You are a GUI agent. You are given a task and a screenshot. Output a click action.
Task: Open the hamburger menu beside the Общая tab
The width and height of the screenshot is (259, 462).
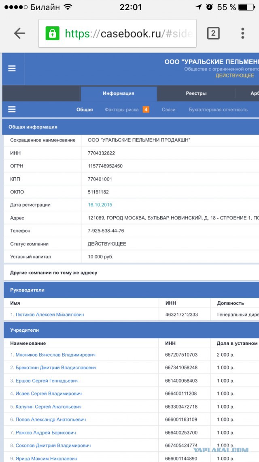click(12, 110)
